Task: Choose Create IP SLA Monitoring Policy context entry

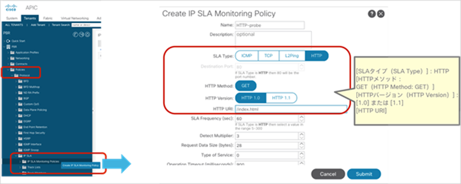Action: (81, 166)
